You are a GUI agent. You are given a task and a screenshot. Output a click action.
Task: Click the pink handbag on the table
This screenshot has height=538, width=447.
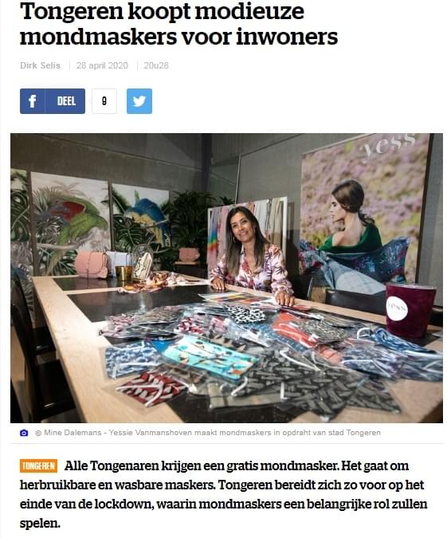(92, 265)
